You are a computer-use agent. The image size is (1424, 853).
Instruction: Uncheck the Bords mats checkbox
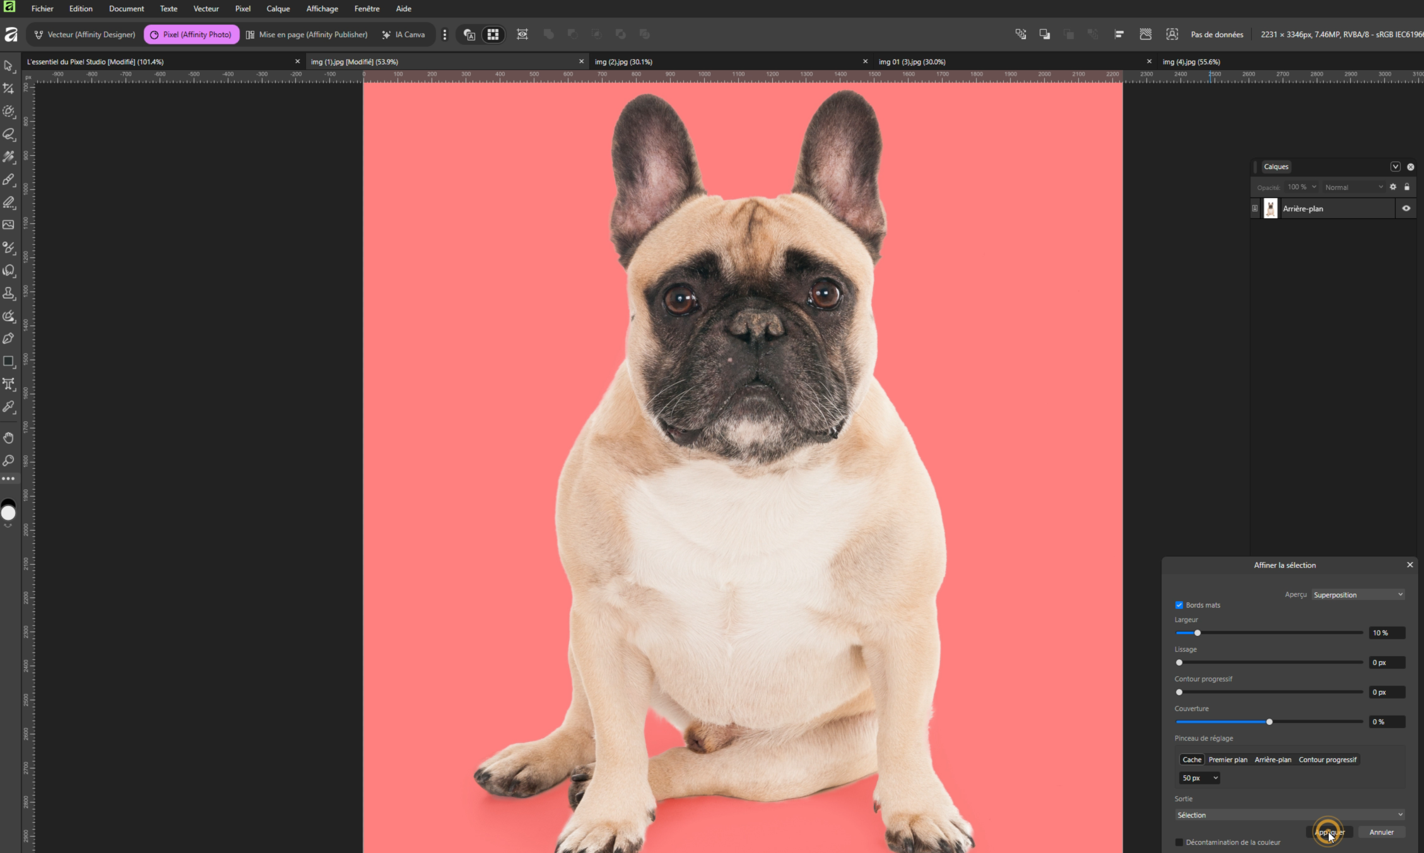tap(1179, 605)
